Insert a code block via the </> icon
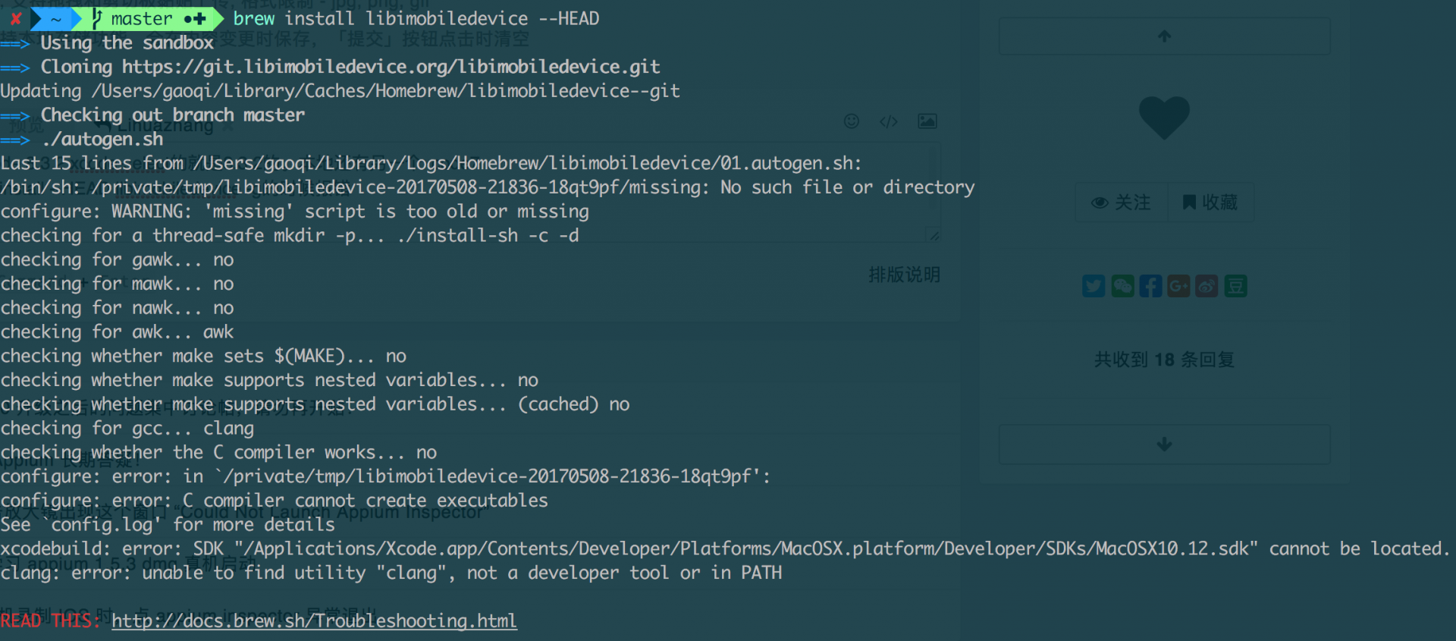The image size is (1456, 641). click(889, 121)
